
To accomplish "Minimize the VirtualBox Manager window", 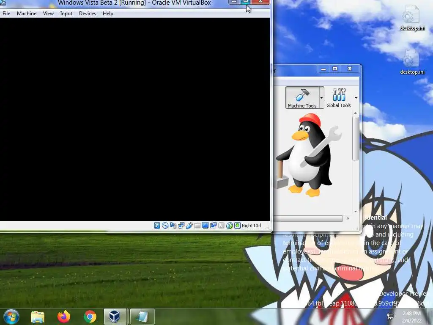I will (x=323, y=69).
